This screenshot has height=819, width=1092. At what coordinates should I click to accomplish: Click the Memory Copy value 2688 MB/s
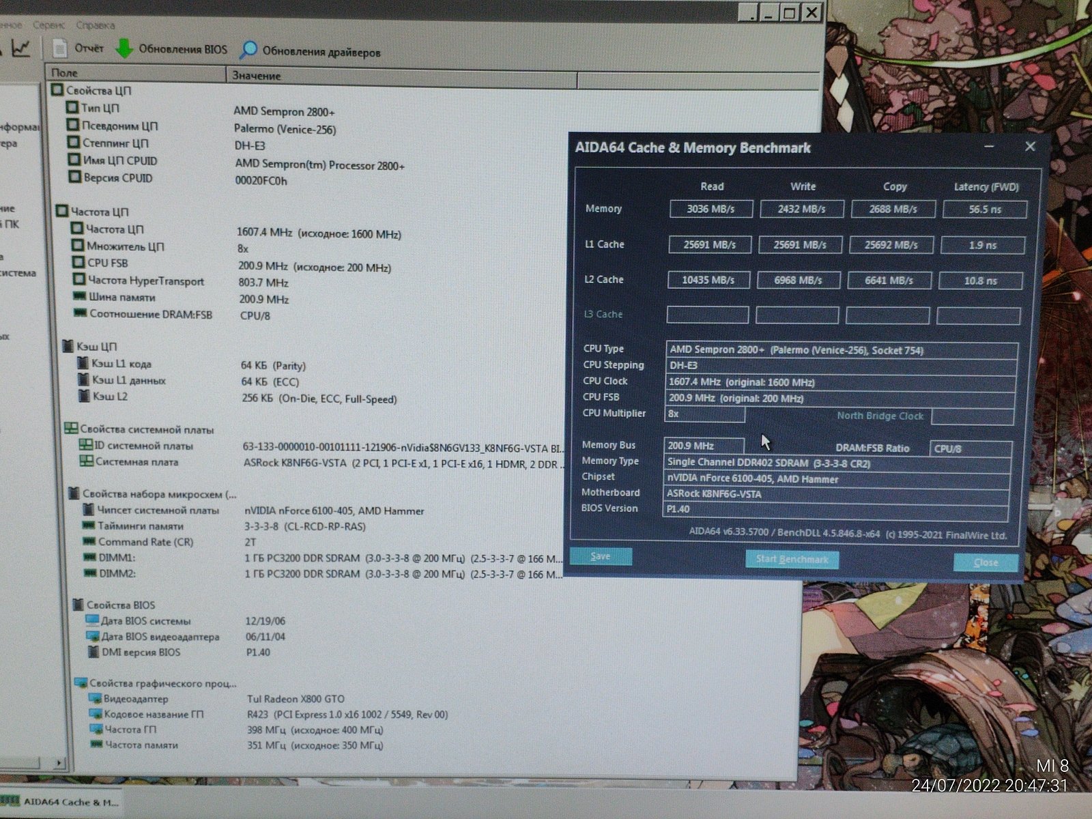click(893, 210)
